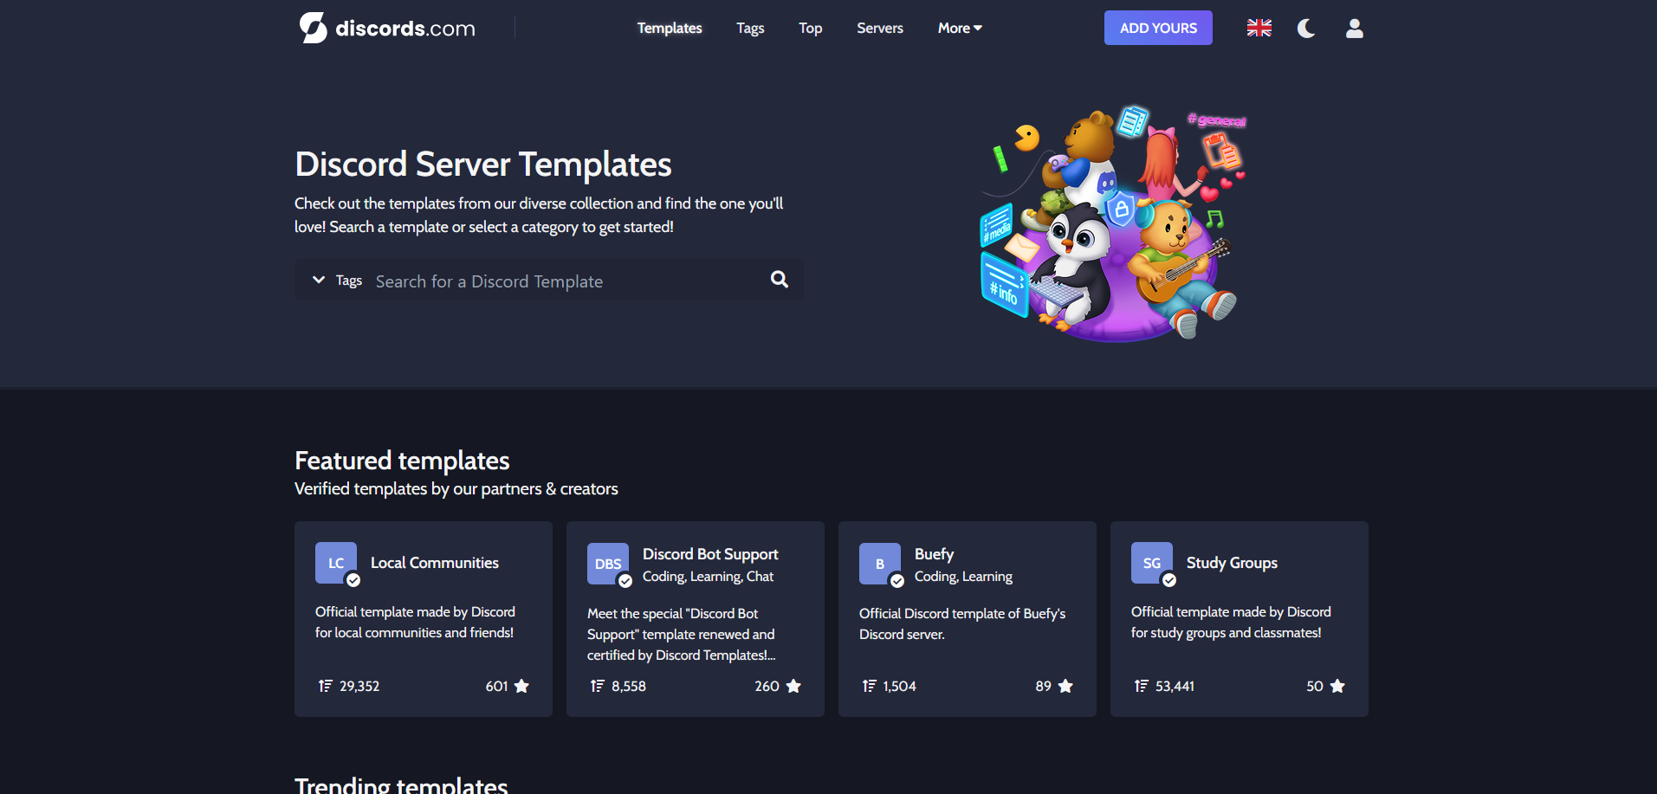This screenshot has height=794, width=1657.
Task: Open the Servers menu item
Action: [x=880, y=28]
